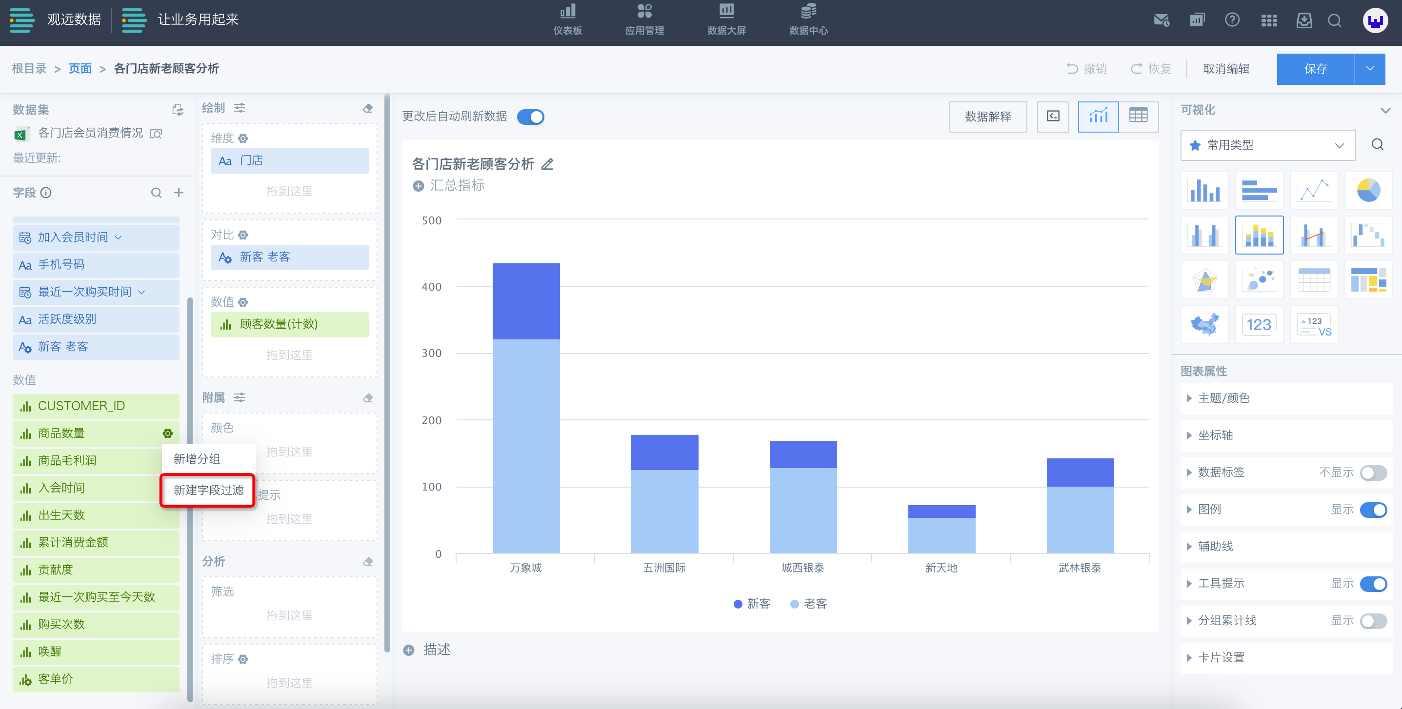Click the 新客 legend color dot
The width and height of the screenshot is (1402, 709).
[x=738, y=604]
